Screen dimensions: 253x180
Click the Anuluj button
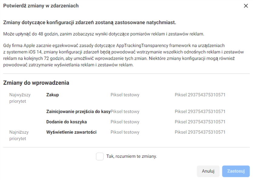208,171
